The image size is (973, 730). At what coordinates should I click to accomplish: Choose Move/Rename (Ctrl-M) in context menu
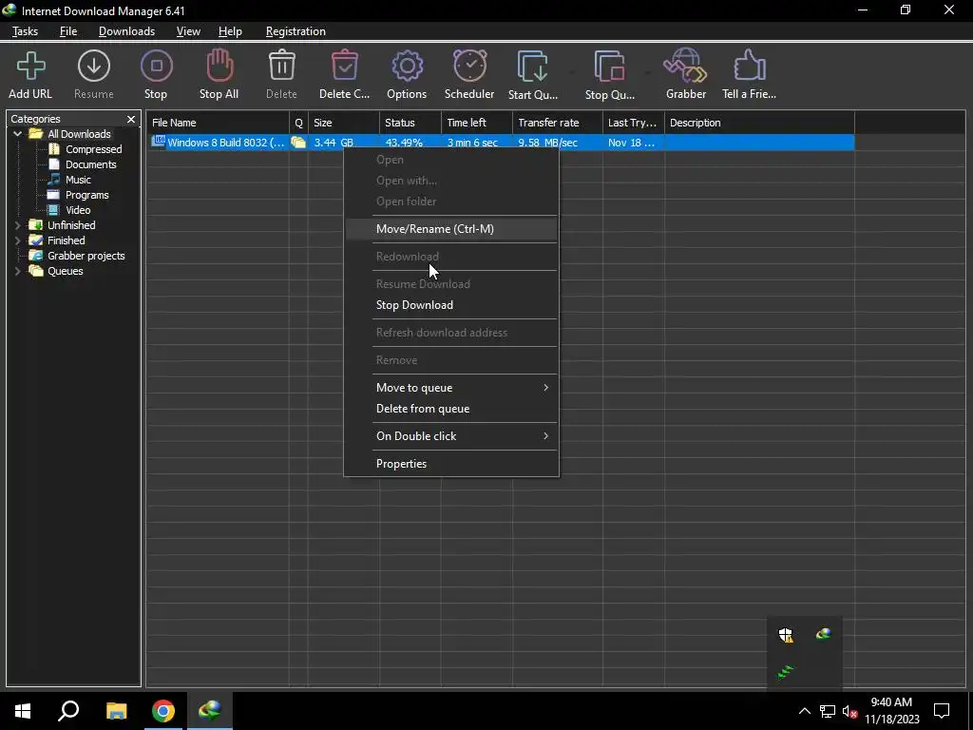point(451,229)
